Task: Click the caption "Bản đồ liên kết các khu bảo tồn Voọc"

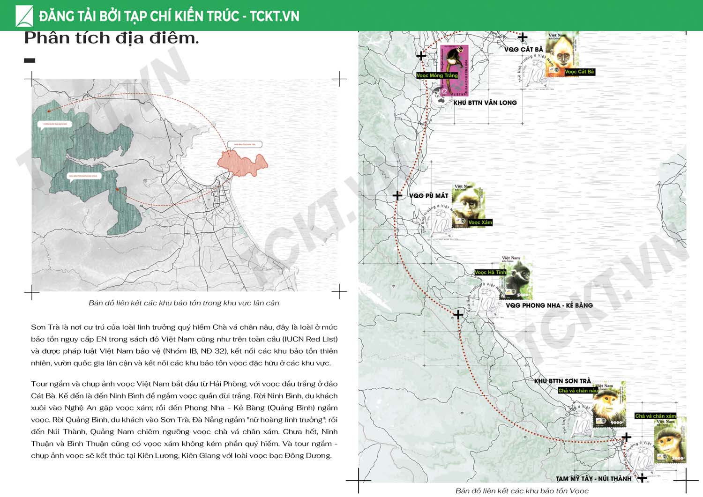Action: [x=522, y=491]
